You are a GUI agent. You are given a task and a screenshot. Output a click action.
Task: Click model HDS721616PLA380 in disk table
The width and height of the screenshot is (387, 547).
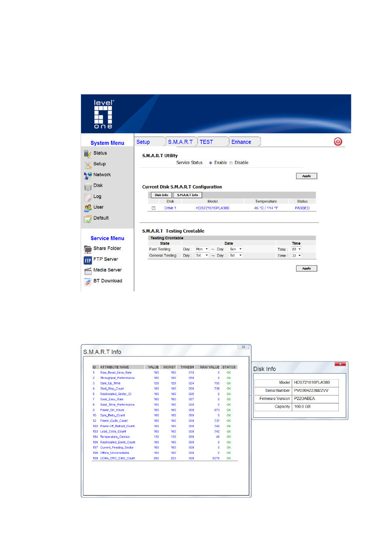[212, 208]
